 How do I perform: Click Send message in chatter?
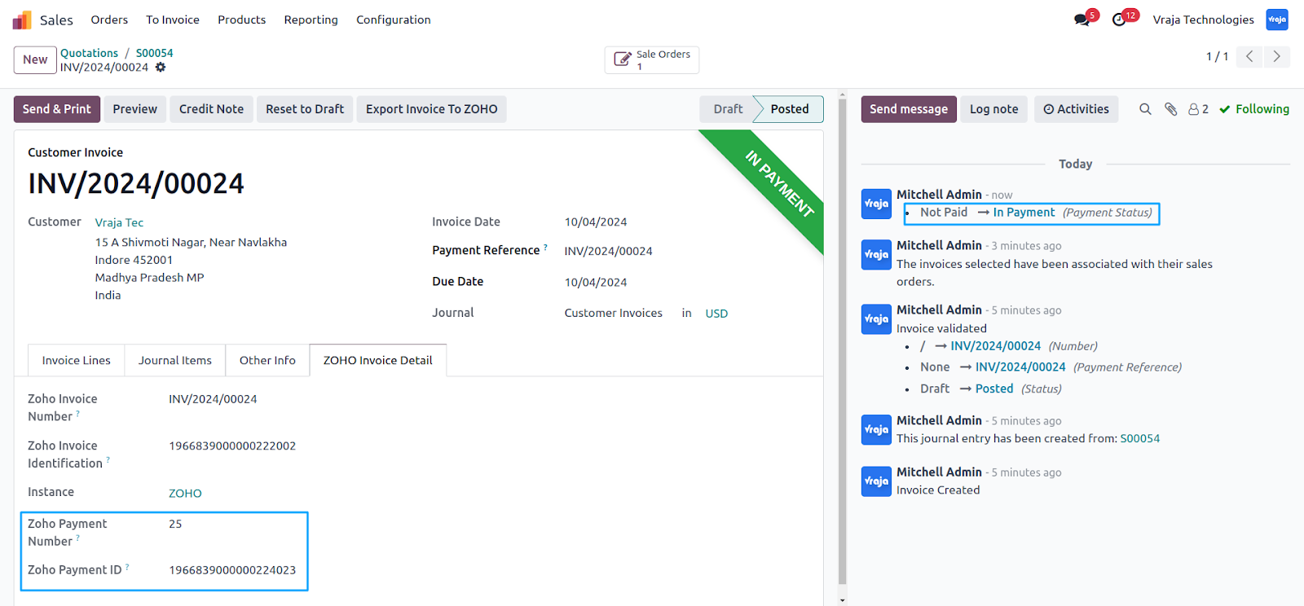click(x=909, y=109)
